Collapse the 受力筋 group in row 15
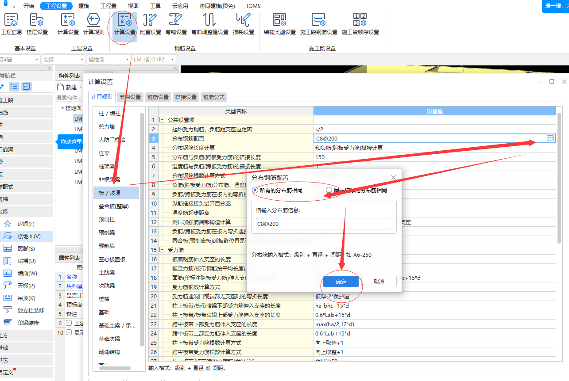Screen dimensions: 569x381 [163, 250]
